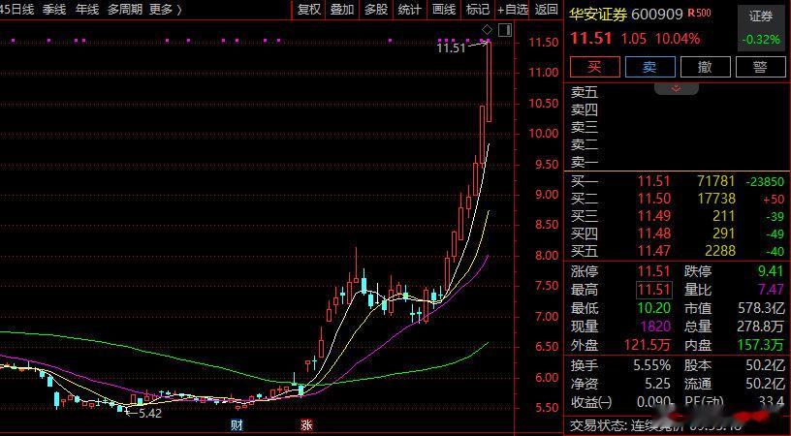Click the 卖五 row label

tap(585, 92)
